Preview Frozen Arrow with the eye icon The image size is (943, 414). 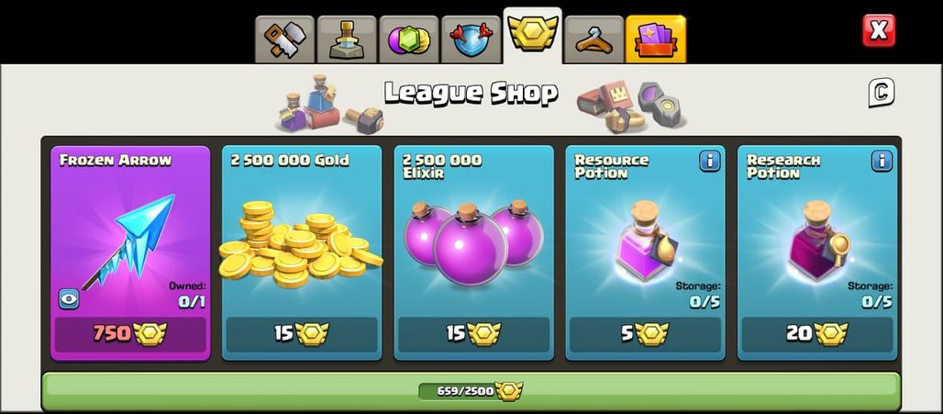coord(69,299)
